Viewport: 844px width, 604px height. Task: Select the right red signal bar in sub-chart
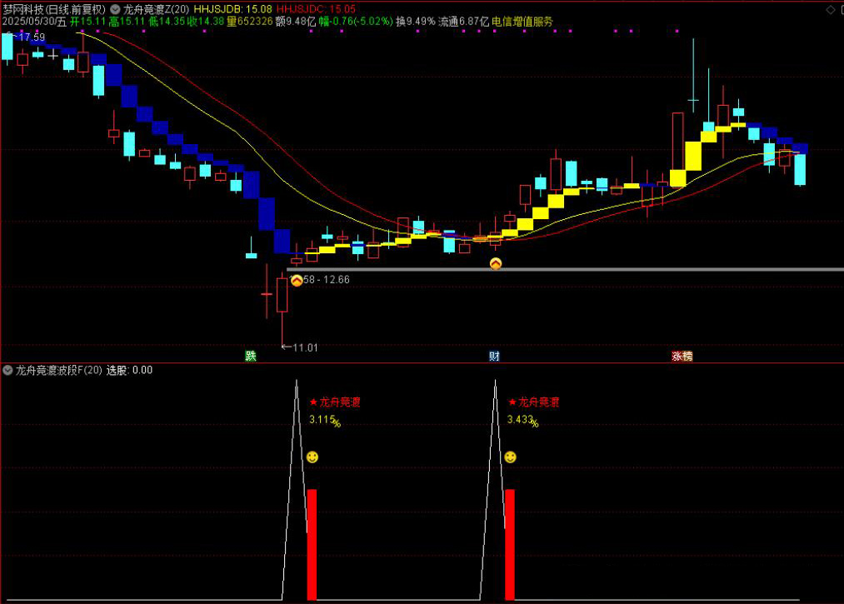510,544
